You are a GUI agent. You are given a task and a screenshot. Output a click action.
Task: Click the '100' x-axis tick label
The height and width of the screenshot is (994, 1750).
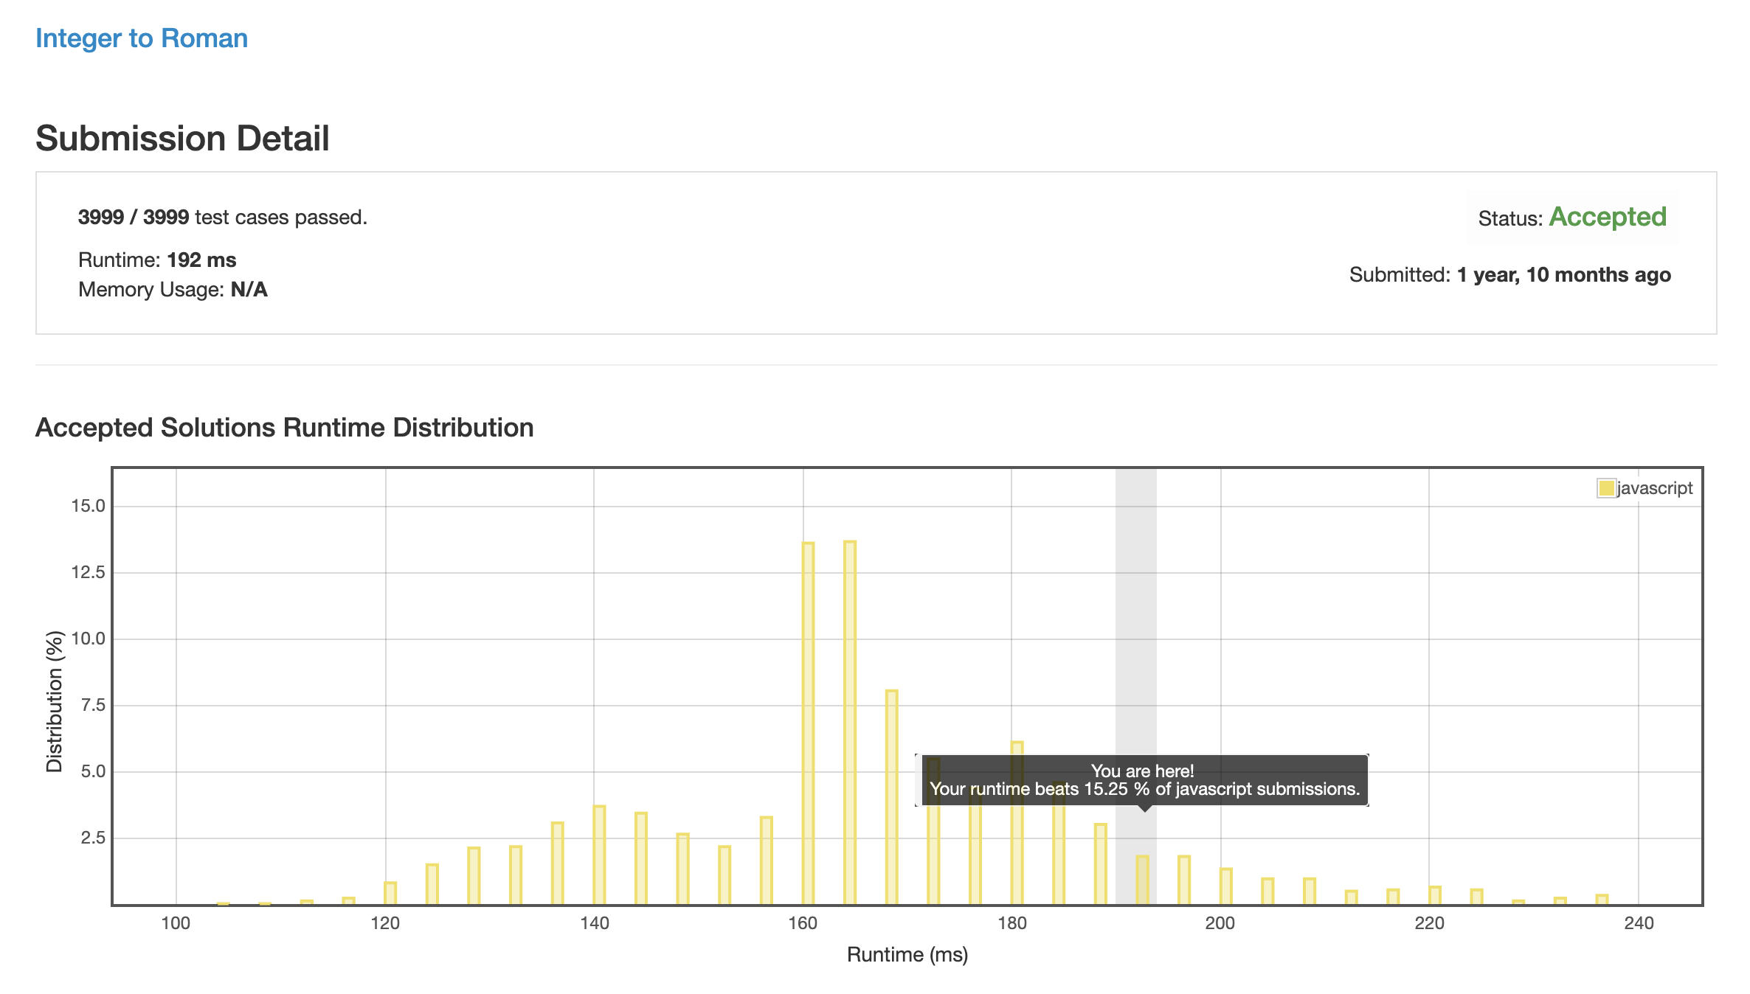pyautogui.click(x=176, y=923)
